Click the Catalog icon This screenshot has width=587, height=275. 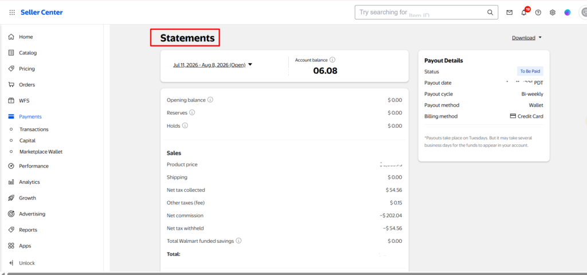(x=11, y=53)
